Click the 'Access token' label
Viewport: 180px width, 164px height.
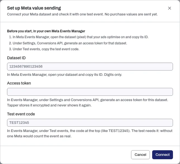19,83
